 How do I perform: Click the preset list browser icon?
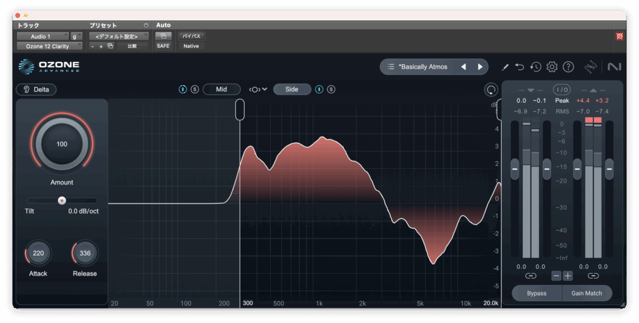[x=391, y=67]
